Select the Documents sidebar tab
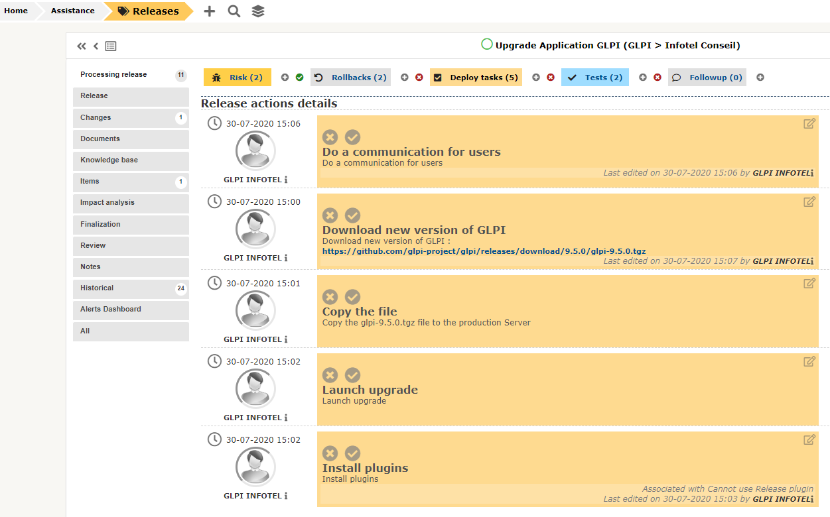This screenshot has width=830, height=517. pos(131,139)
